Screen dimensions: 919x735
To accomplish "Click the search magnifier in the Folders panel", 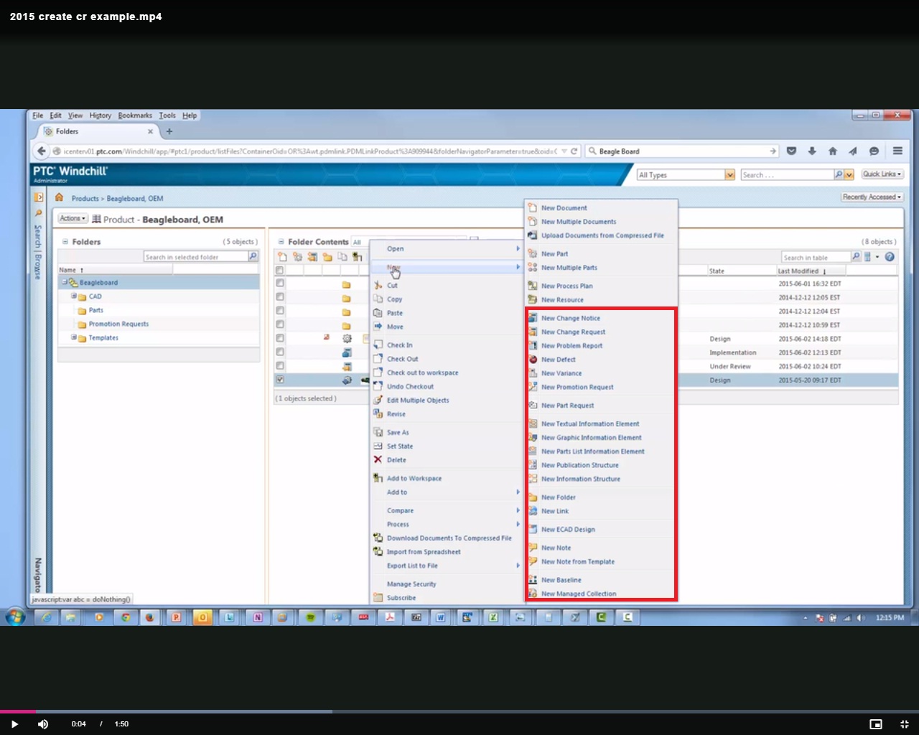I will tap(253, 256).
